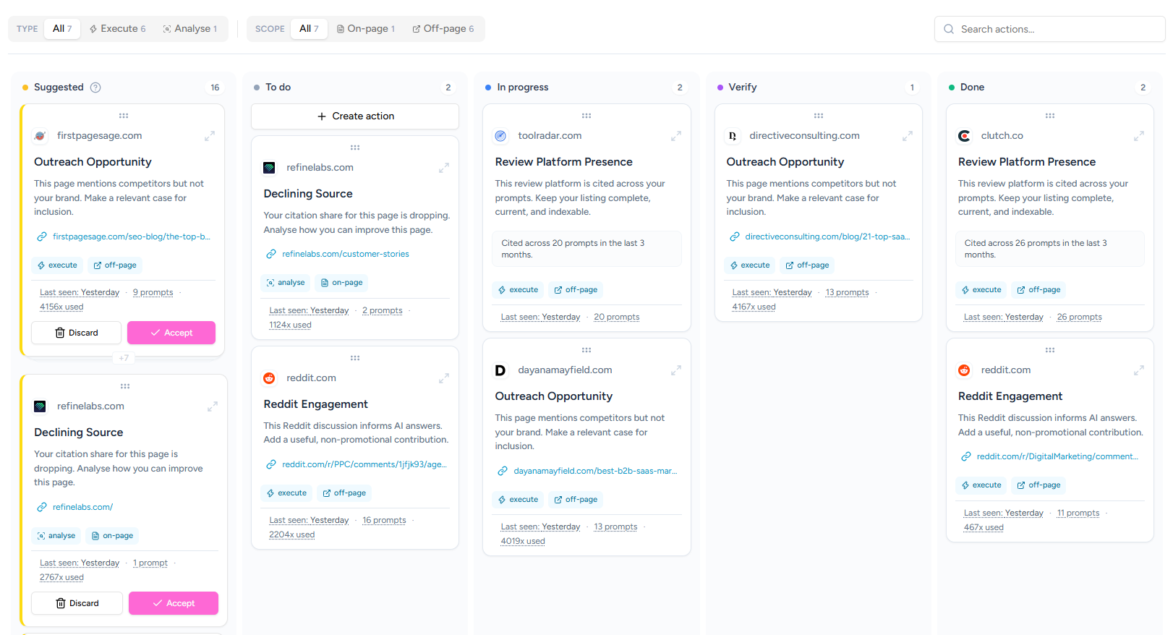The height and width of the screenshot is (635, 1173).
Task: Click off-page tag on clutch.co card
Action: pos(1038,290)
